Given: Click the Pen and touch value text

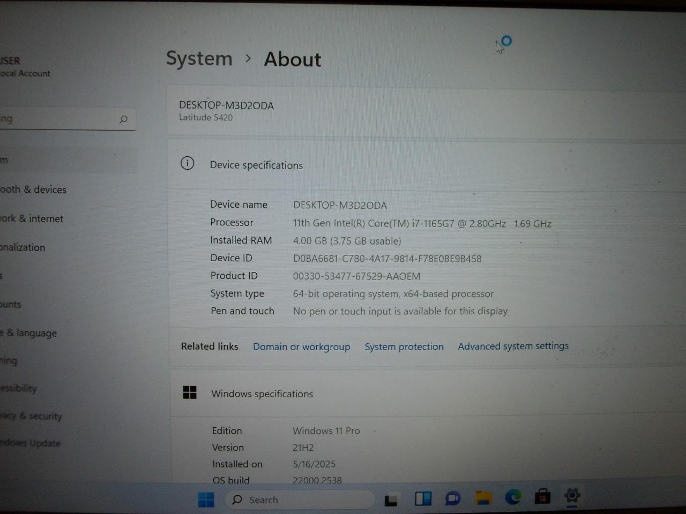Looking at the screenshot, I should [x=400, y=311].
